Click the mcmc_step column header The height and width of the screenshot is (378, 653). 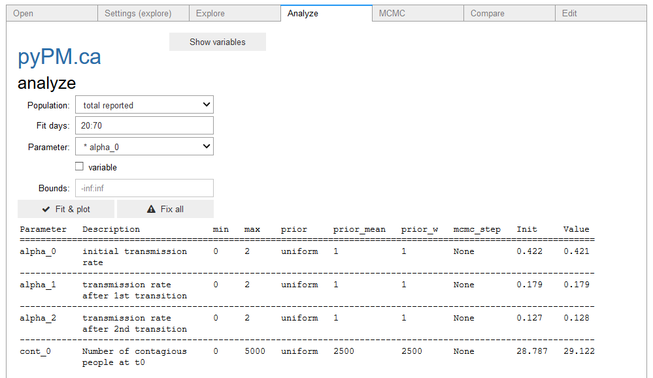click(x=477, y=230)
